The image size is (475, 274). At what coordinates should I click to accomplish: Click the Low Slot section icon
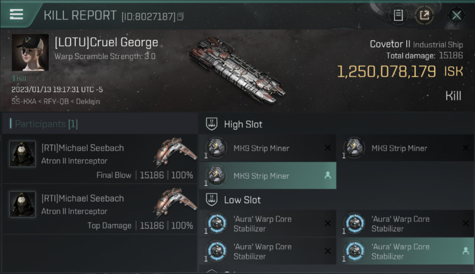tap(212, 200)
